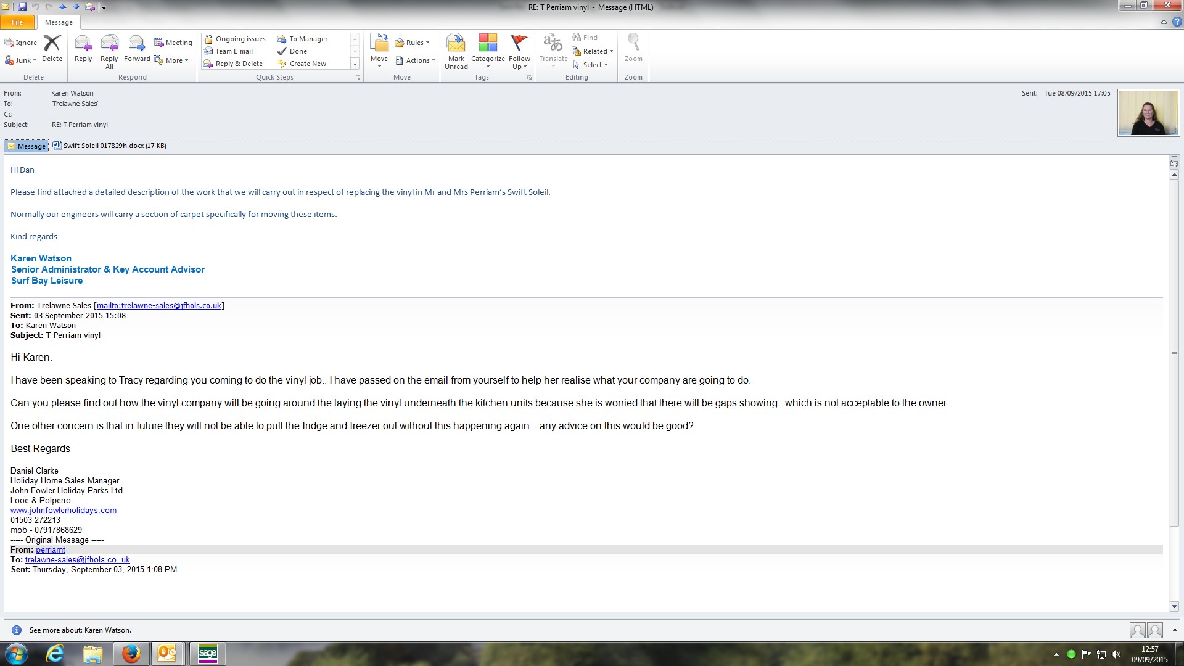This screenshot has width=1184, height=666.
Task: Expand the Quick Steps gallery
Action: pos(355,64)
